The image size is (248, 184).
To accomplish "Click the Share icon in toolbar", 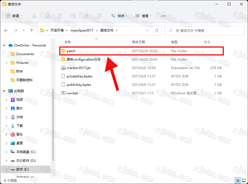I will [x=86, y=16].
